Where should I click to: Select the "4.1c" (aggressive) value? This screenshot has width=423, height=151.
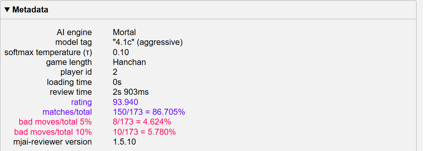(x=148, y=42)
